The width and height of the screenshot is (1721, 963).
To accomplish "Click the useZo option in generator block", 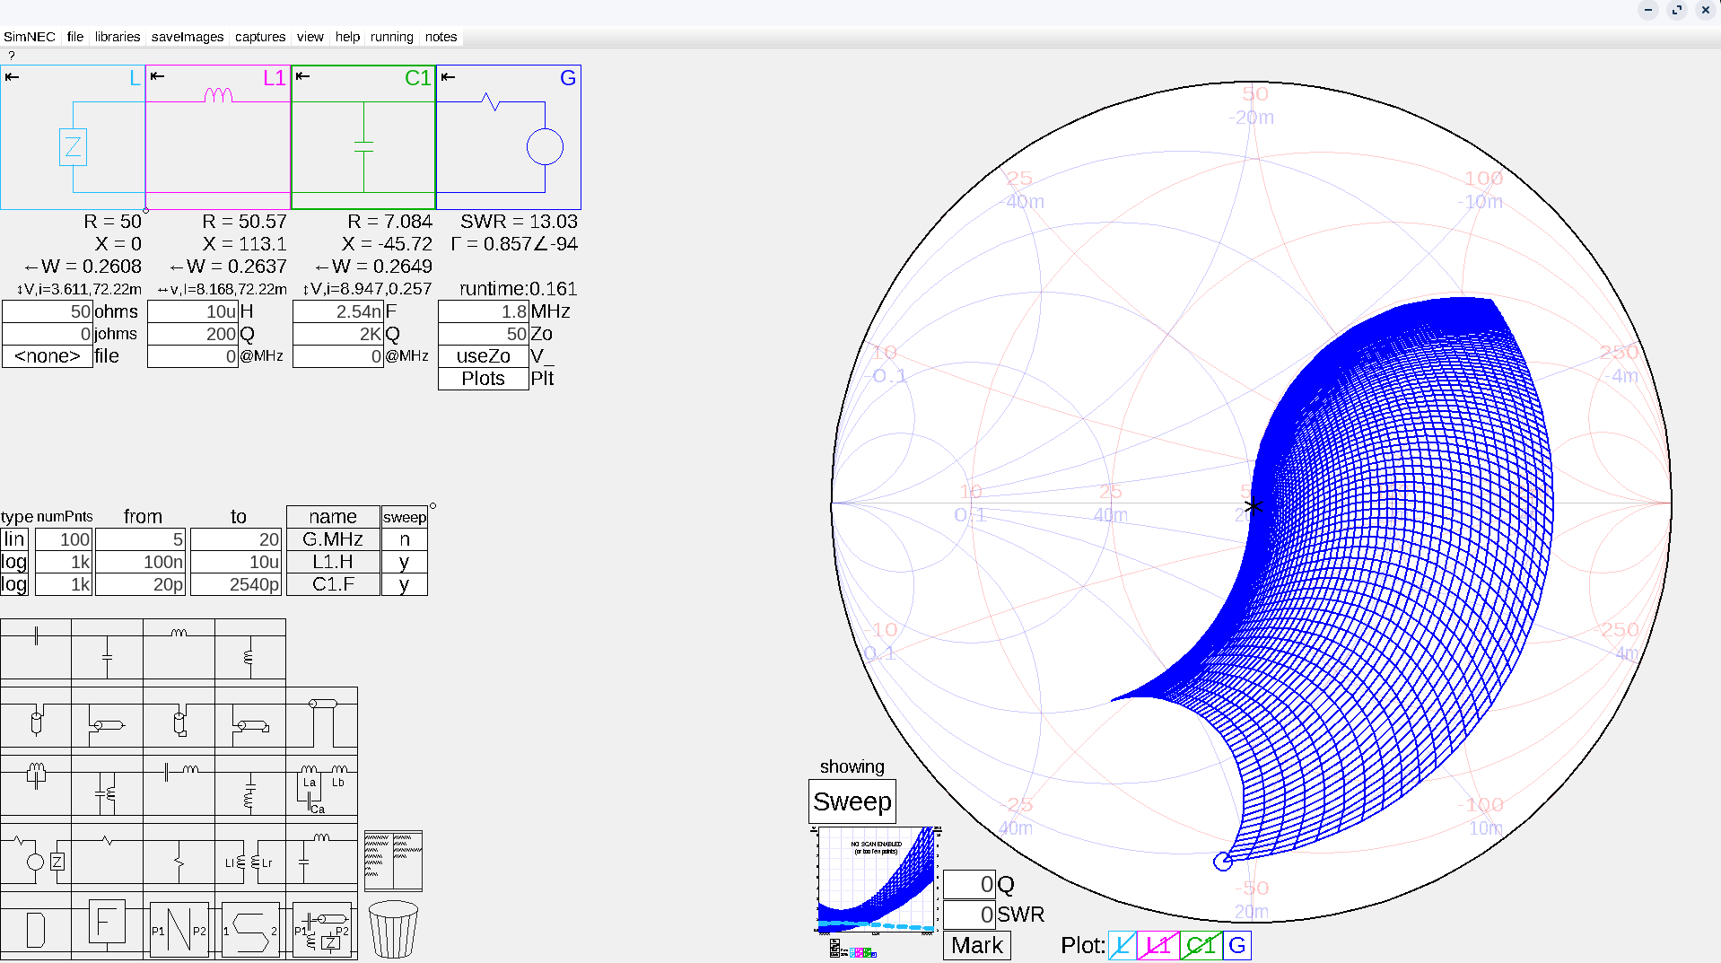I will click(x=483, y=356).
